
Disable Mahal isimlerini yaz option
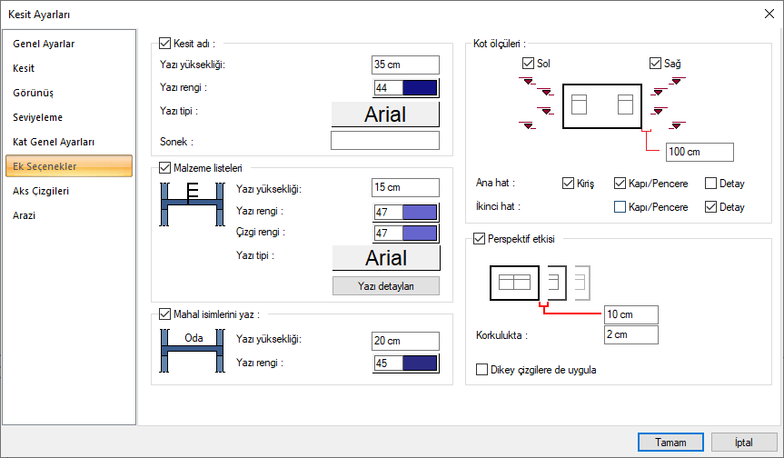coord(165,314)
